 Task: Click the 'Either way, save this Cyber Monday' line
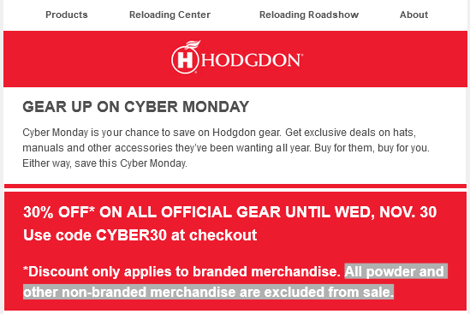click(x=105, y=163)
